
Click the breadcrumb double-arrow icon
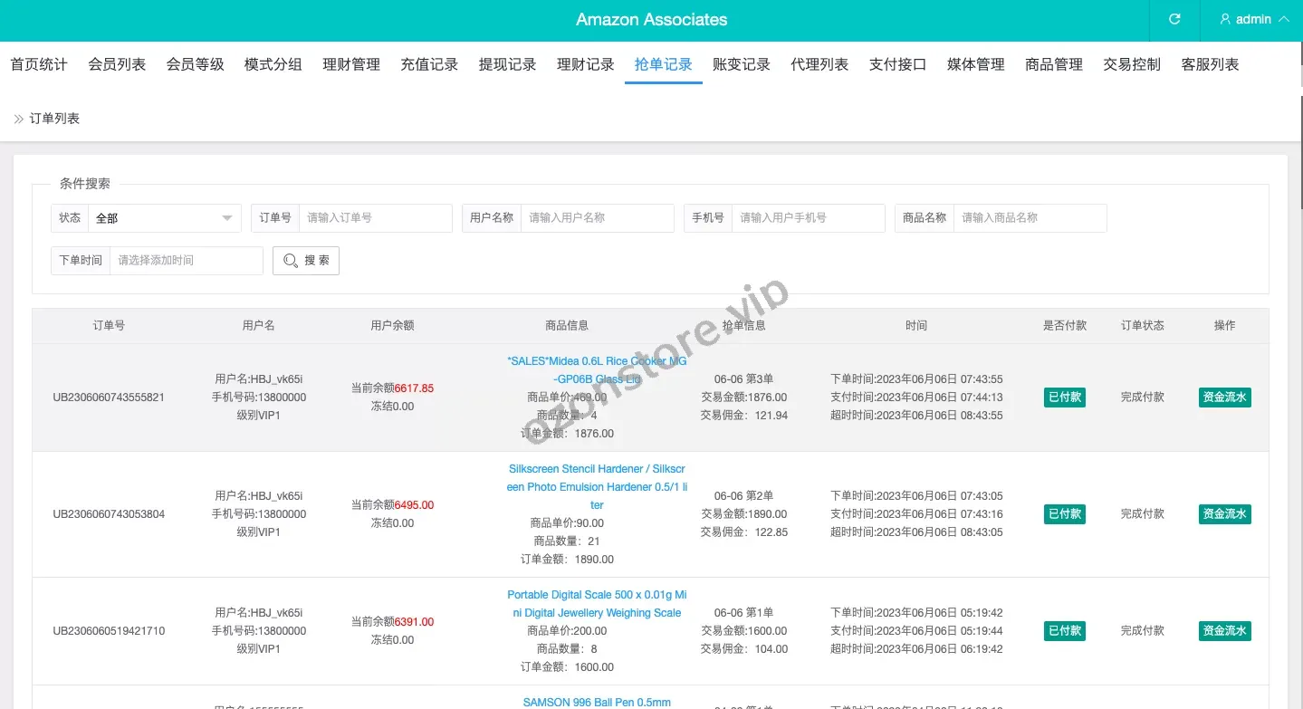(x=18, y=119)
